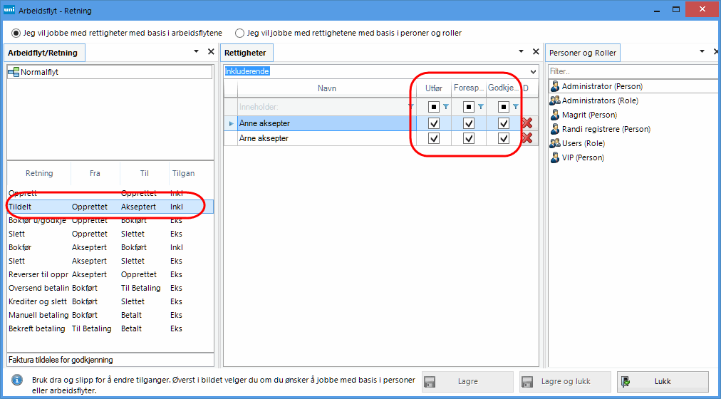Click the Lagre og lukk button

point(565,381)
